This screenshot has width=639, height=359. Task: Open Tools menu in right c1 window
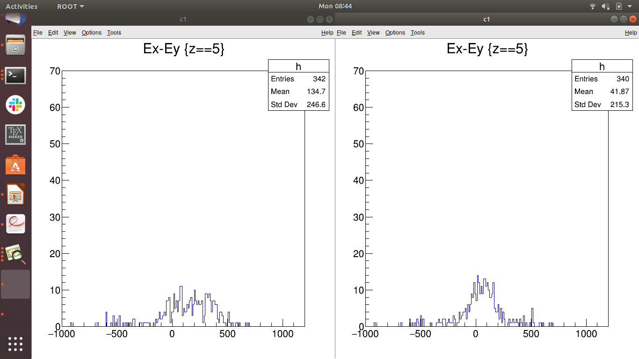(x=418, y=32)
